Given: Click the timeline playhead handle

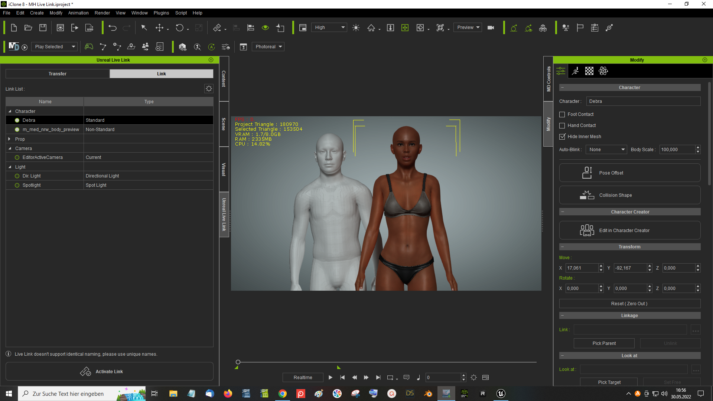Looking at the screenshot, I should pos(238,362).
